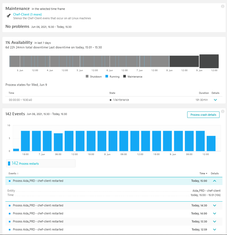Click the blue marker on the Today 15:00 event
Image resolution: width=227 pixels, height=235 pixels.
[10, 181]
